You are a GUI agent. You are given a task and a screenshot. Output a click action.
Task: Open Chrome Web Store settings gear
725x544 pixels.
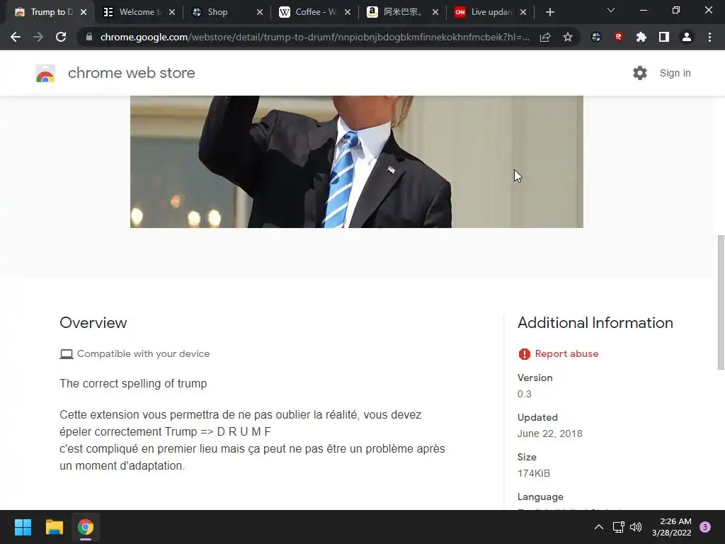pyautogui.click(x=640, y=73)
